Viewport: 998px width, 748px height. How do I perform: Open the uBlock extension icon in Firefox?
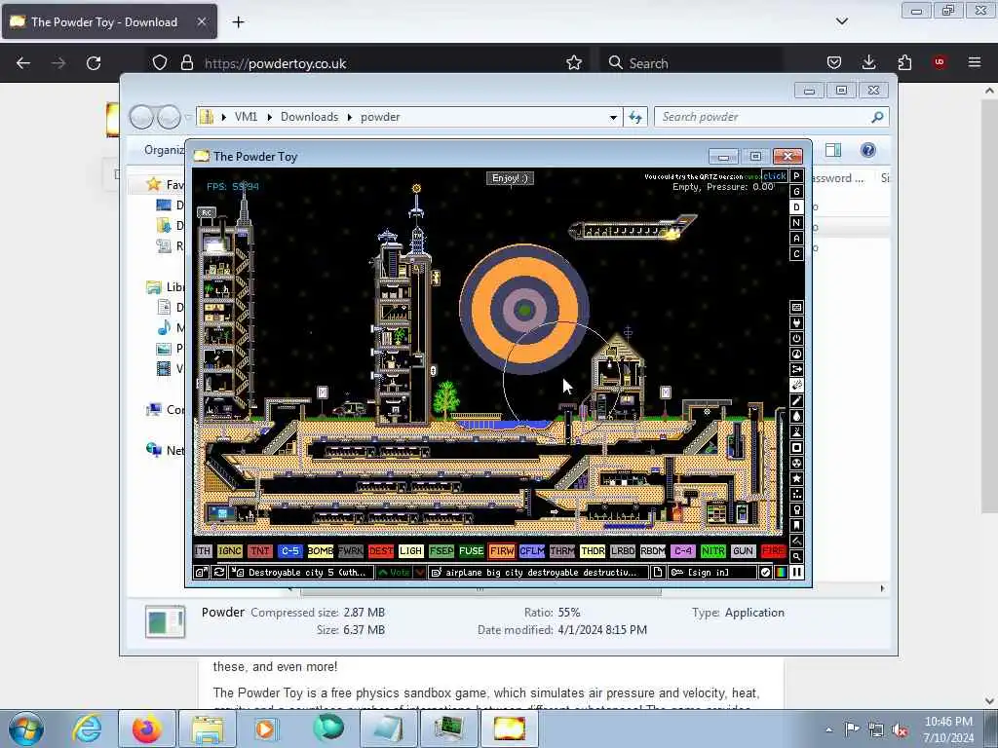pos(940,62)
